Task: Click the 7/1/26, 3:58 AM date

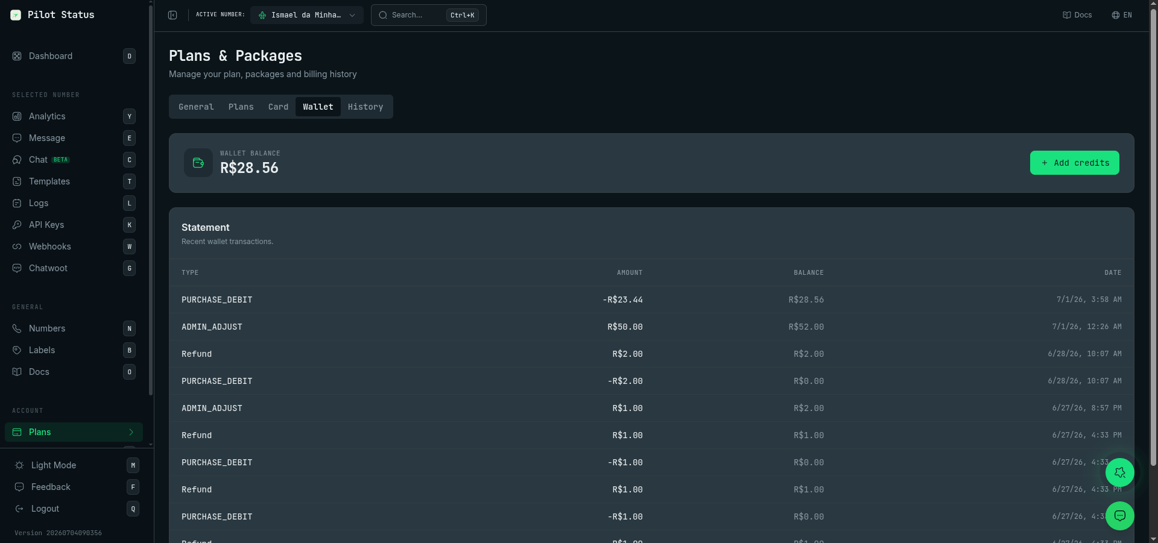Action: pyautogui.click(x=1089, y=300)
